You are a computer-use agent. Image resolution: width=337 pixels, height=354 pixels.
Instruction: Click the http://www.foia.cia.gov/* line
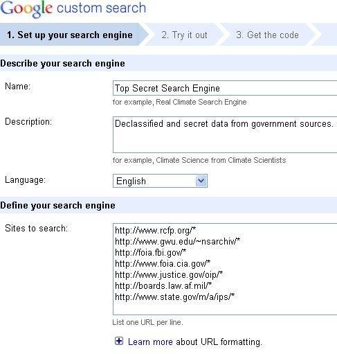[163, 264]
